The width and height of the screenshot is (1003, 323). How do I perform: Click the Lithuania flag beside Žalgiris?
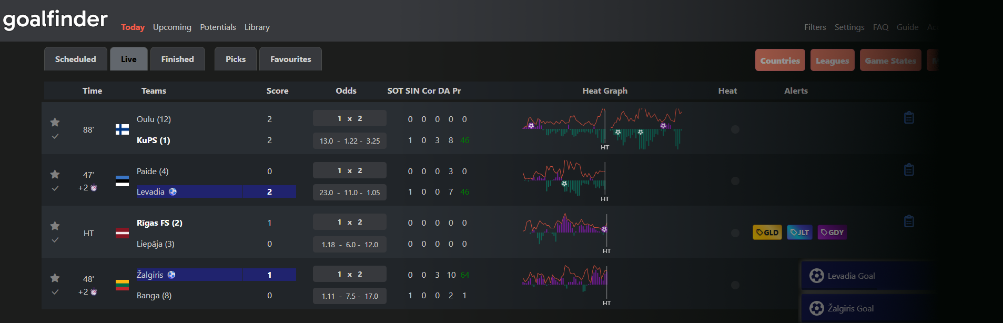122,285
